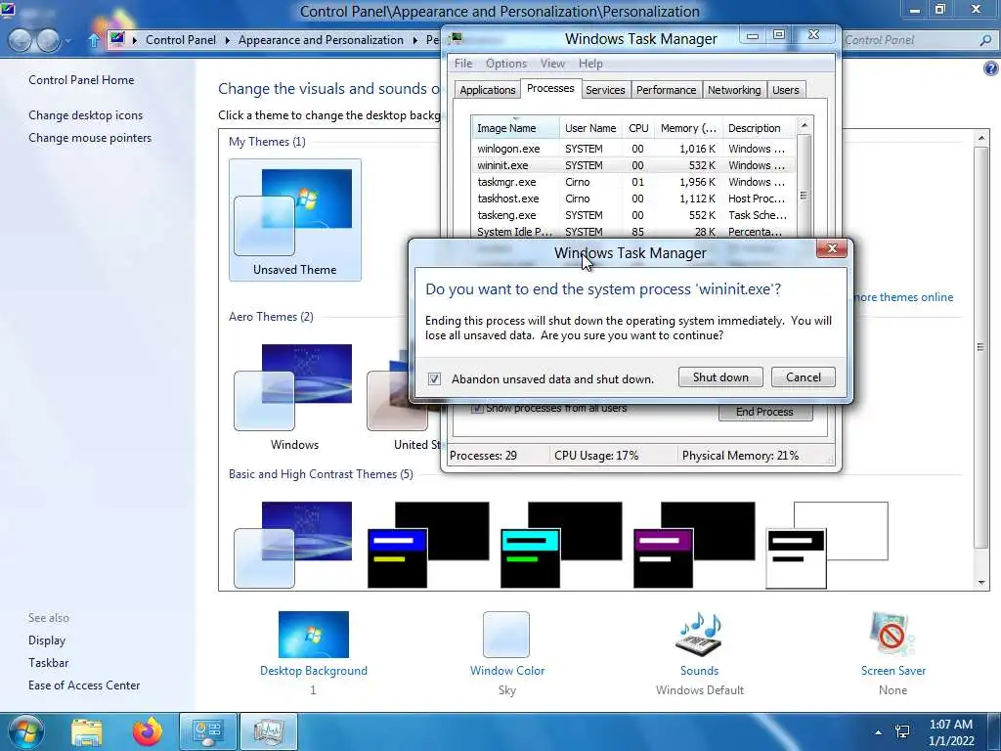The image size is (1001, 751).
Task: Select the winlogon.exe process row
Action: tap(633, 149)
